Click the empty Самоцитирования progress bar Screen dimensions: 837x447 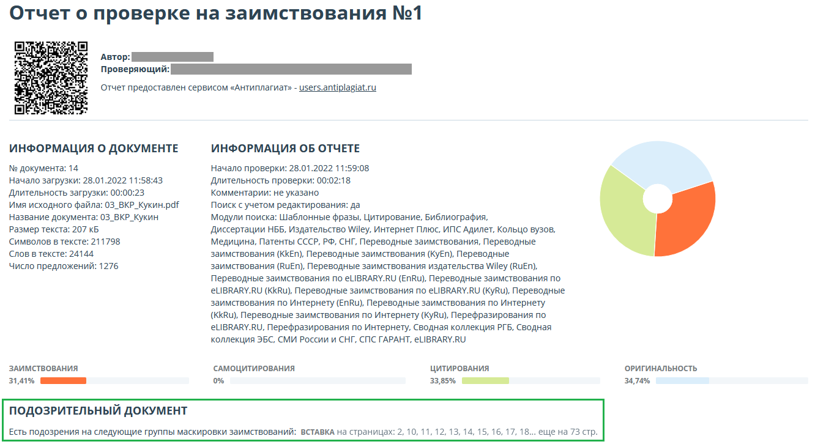tap(318, 380)
